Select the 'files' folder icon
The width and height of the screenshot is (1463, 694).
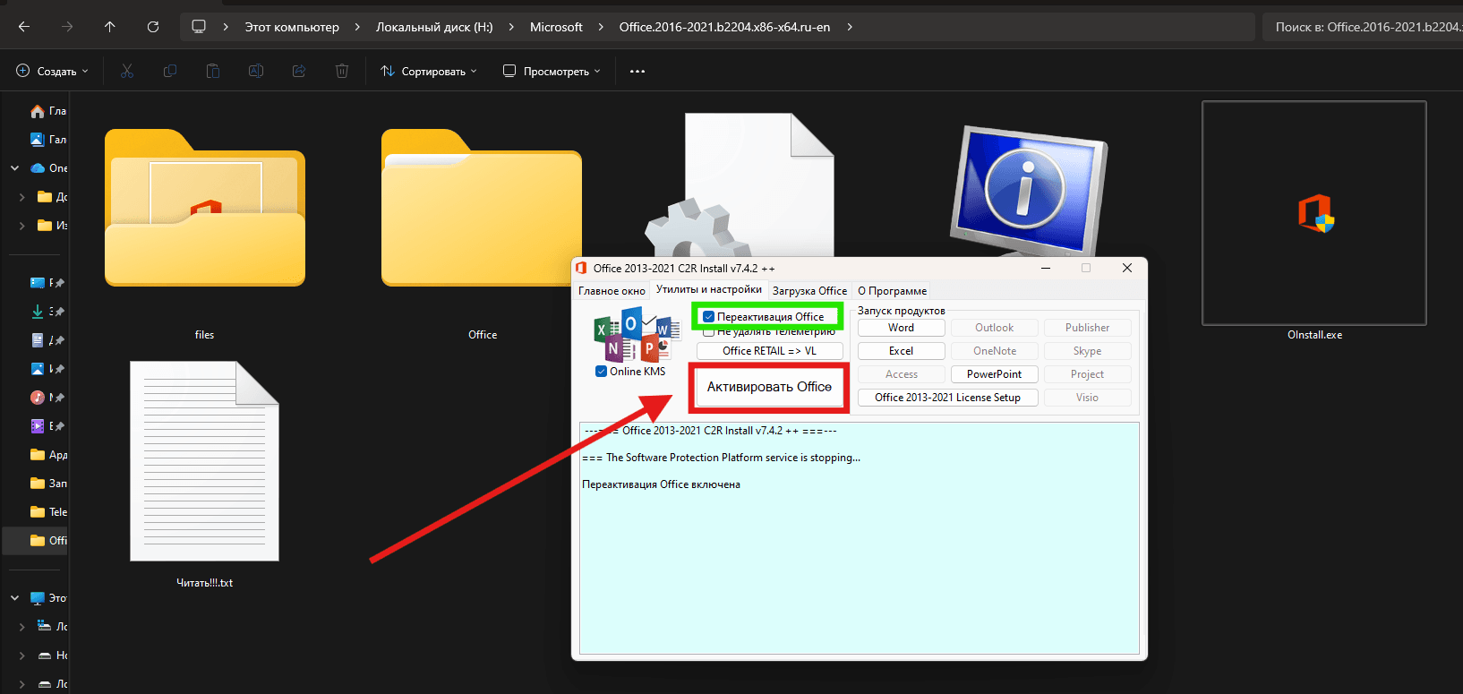205,208
